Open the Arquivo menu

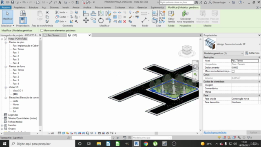6,7
